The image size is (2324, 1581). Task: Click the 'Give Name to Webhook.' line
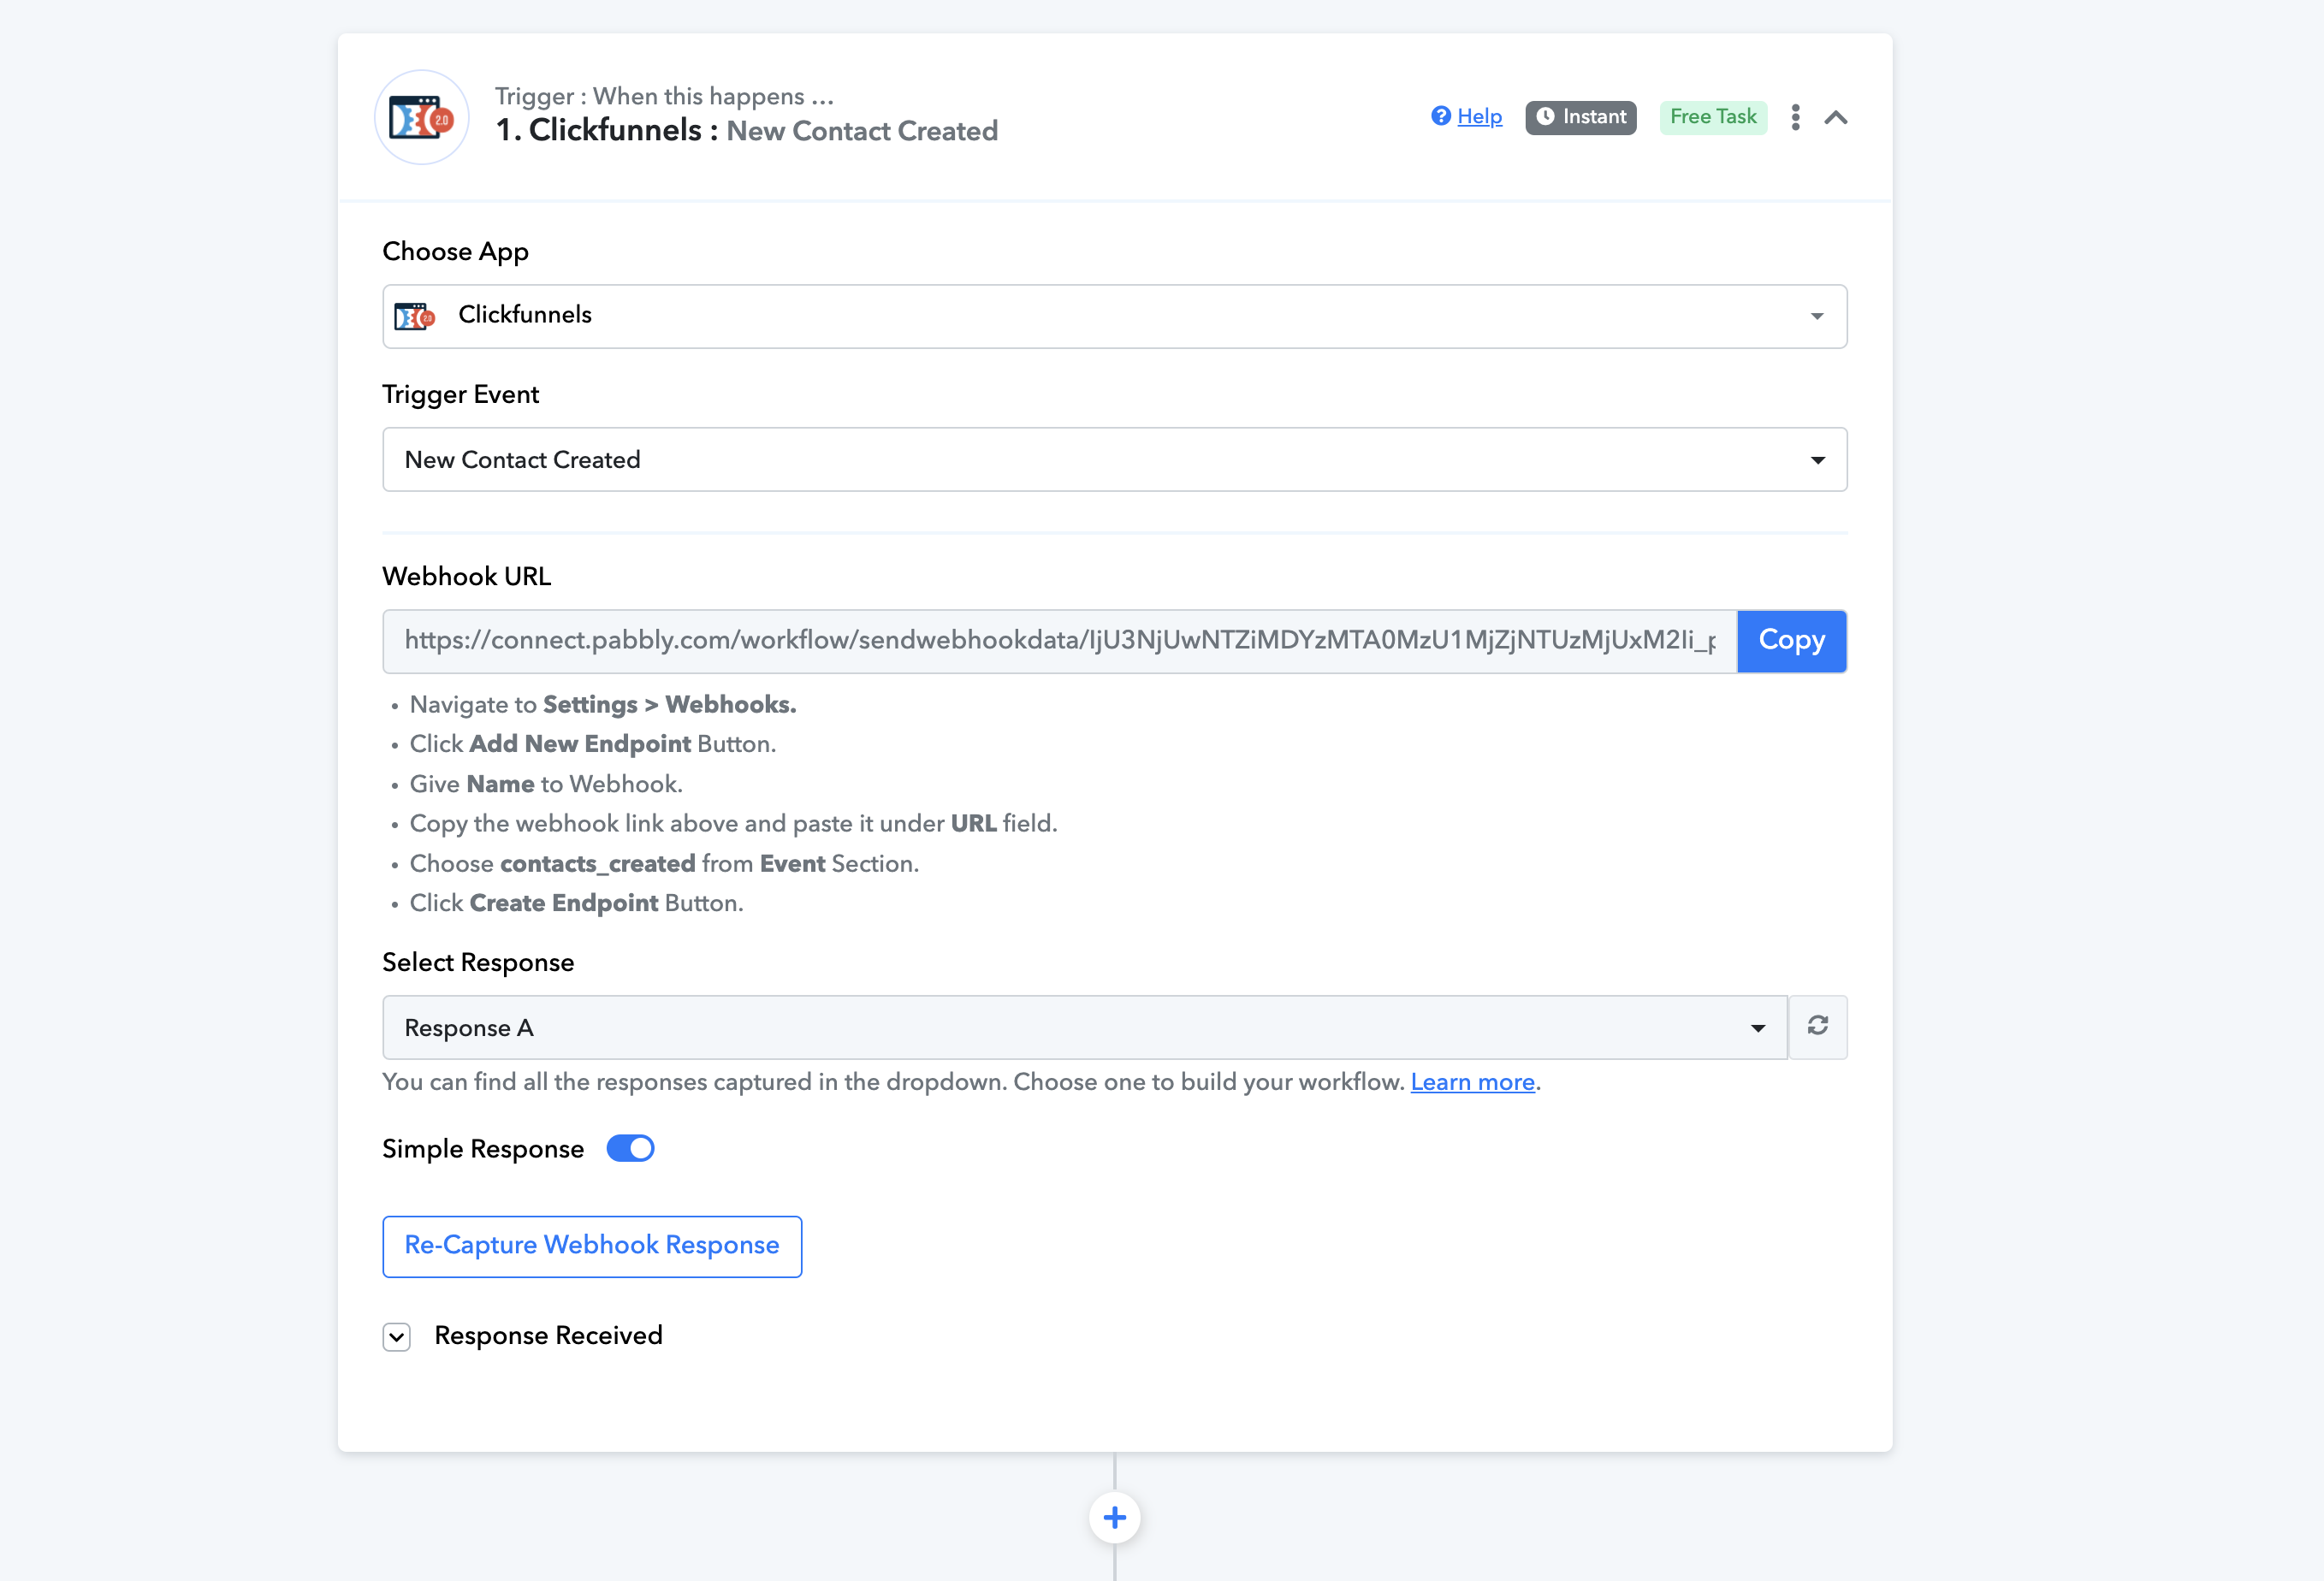546,784
